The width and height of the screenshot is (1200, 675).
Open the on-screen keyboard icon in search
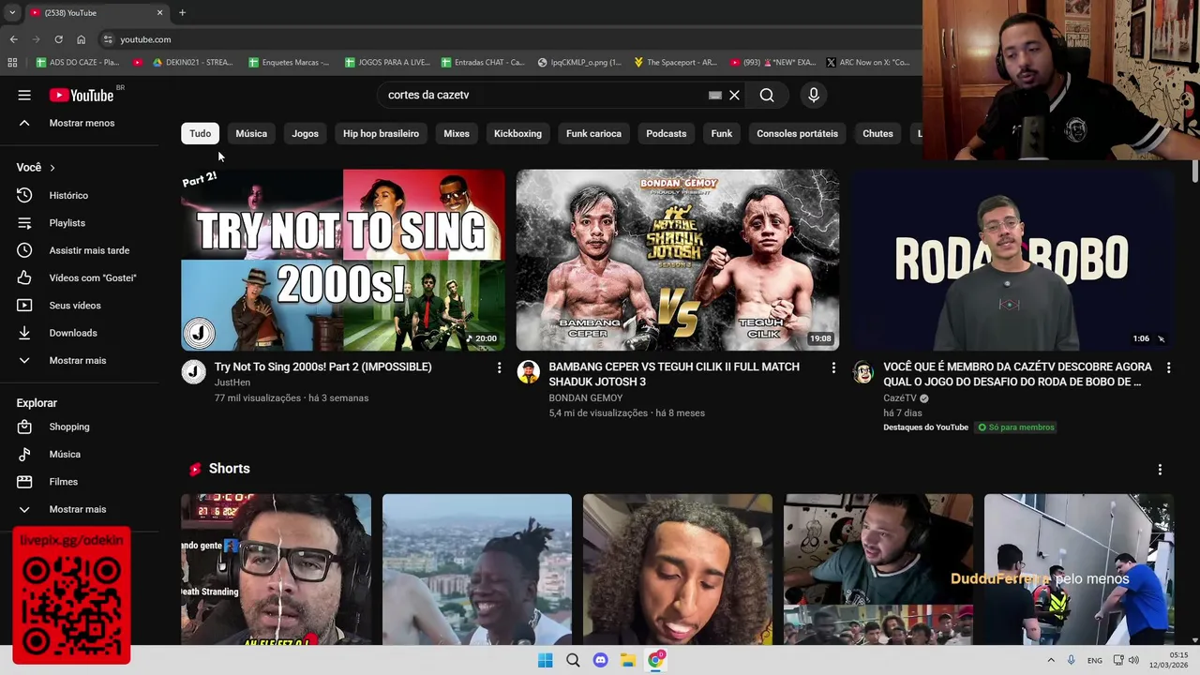click(x=715, y=95)
